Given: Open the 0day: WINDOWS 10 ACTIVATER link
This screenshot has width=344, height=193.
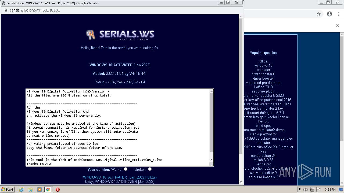Looking at the screenshot, I should [x=120, y=181].
